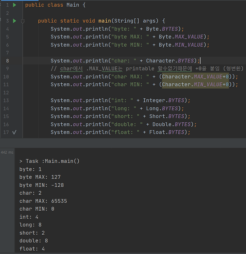Click 'char MIN: 0' output line

point(37,209)
